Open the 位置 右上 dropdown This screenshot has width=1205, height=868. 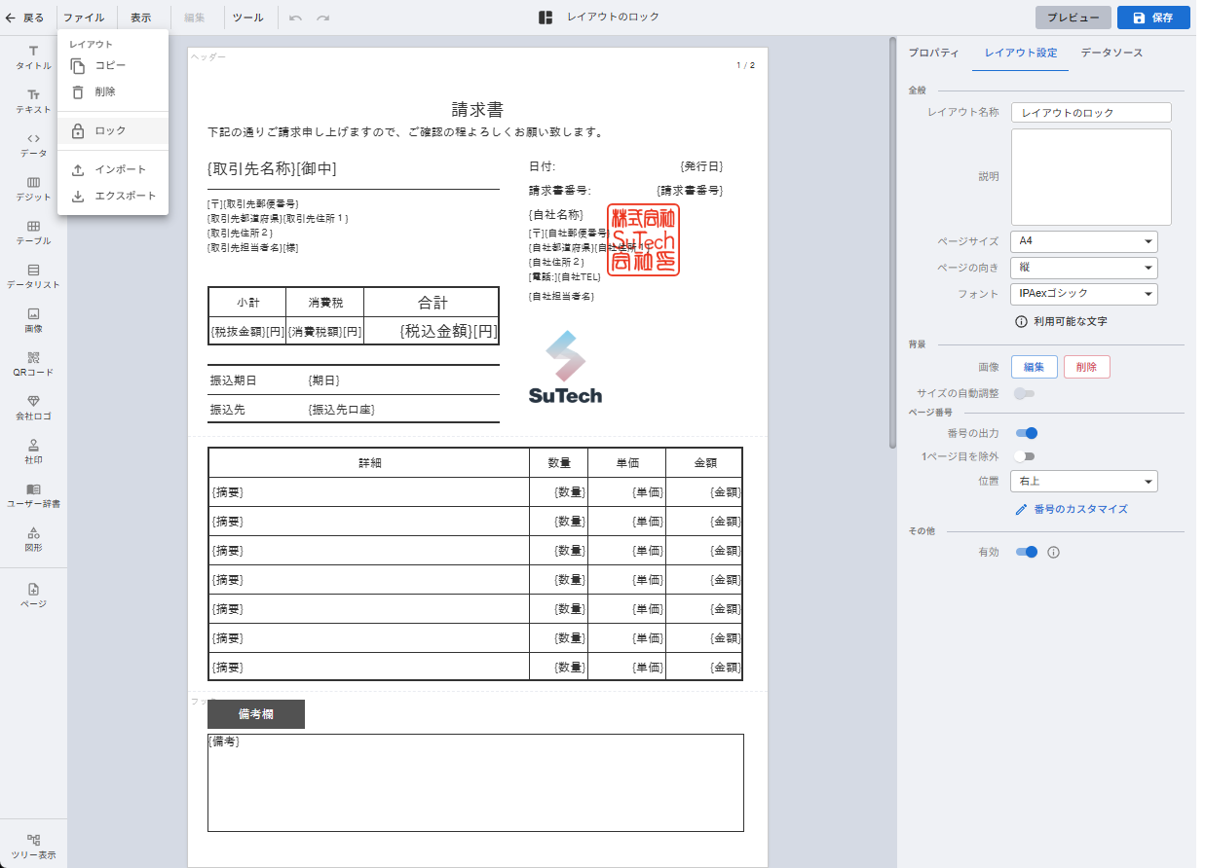coord(1083,481)
